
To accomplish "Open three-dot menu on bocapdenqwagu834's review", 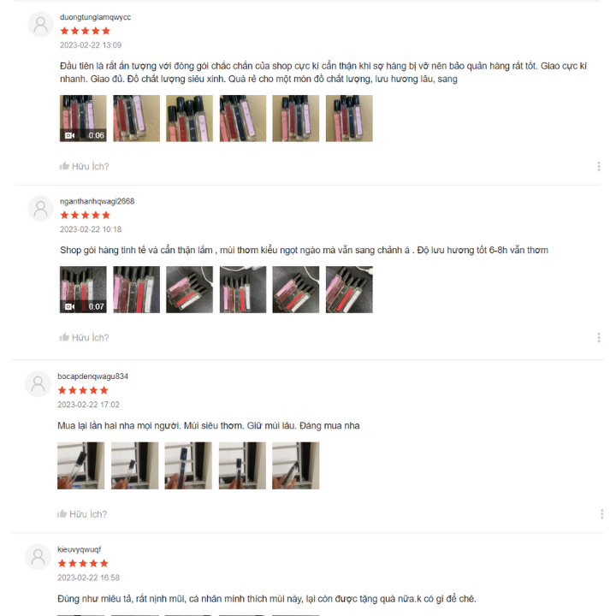I will coord(601,514).
